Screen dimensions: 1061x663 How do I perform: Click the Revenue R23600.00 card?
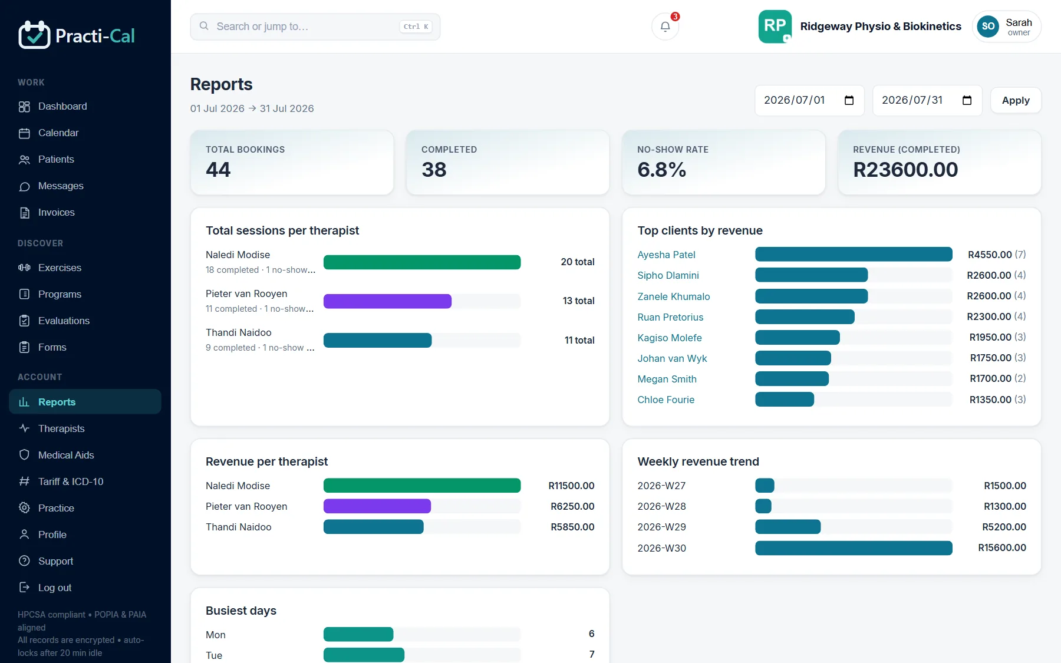pos(940,162)
